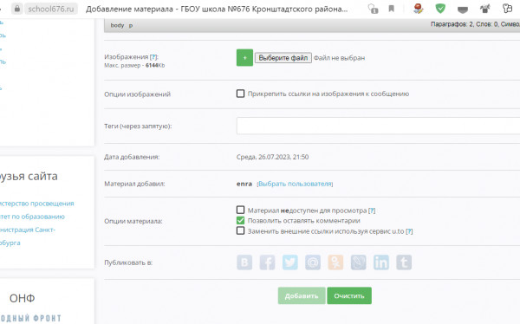Click the page translate icon in address bar

[373, 9]
